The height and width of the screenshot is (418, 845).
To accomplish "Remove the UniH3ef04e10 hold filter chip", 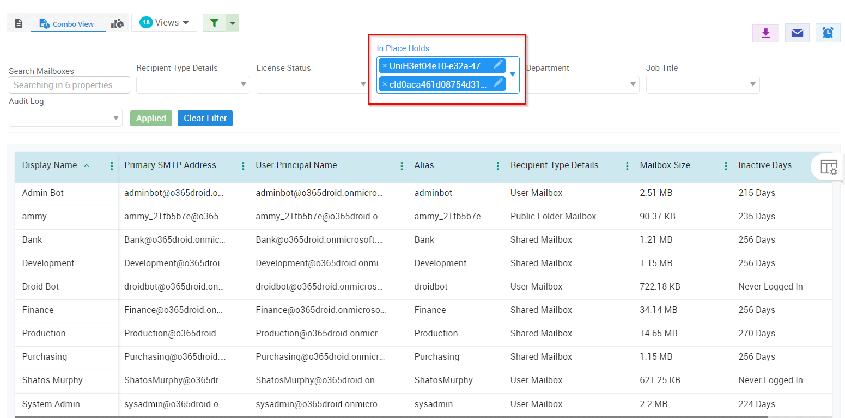I will (385, 65).
